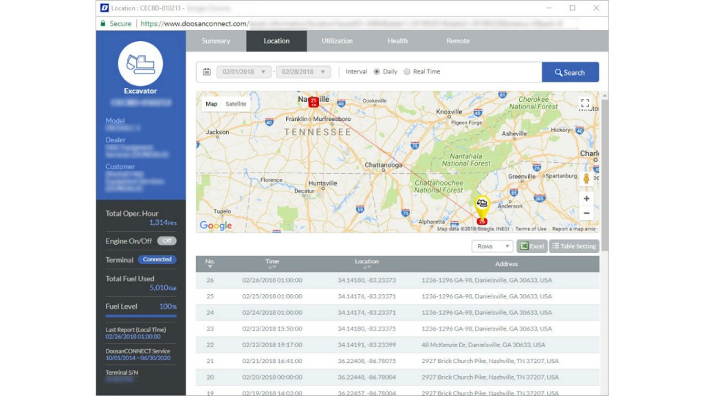Select the Real Time interval option
704x396 pixels.
coord(407,71)
